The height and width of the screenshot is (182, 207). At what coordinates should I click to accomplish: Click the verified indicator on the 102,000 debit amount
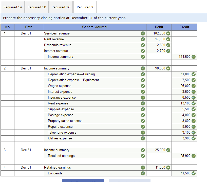tap(168, 33)
